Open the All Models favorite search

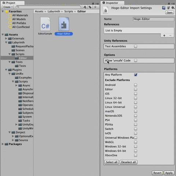(17, 19)
